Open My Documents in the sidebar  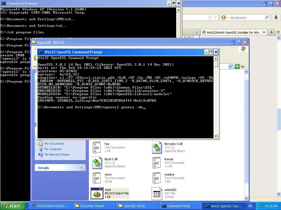(x=54, y=144)
